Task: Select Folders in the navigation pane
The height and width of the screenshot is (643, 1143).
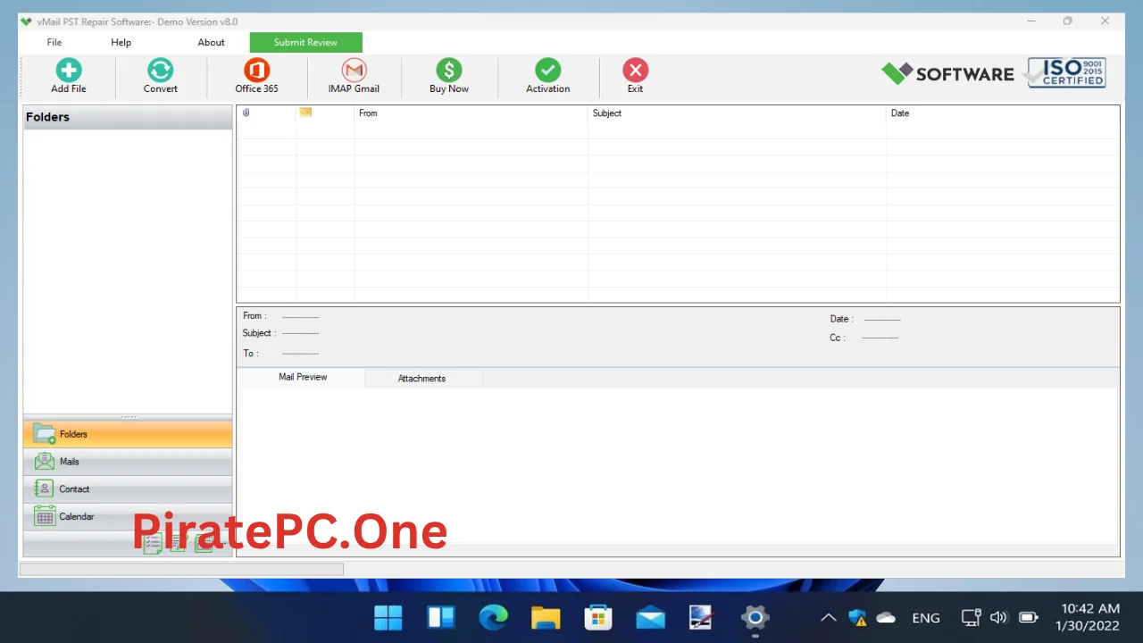Action: pyautogui.click(x=128, y=434)
